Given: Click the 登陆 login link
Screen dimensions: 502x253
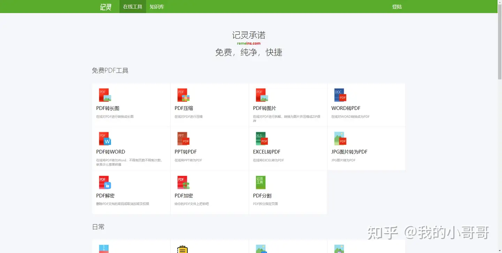Looking at the screenshot, I should (397, 7).
